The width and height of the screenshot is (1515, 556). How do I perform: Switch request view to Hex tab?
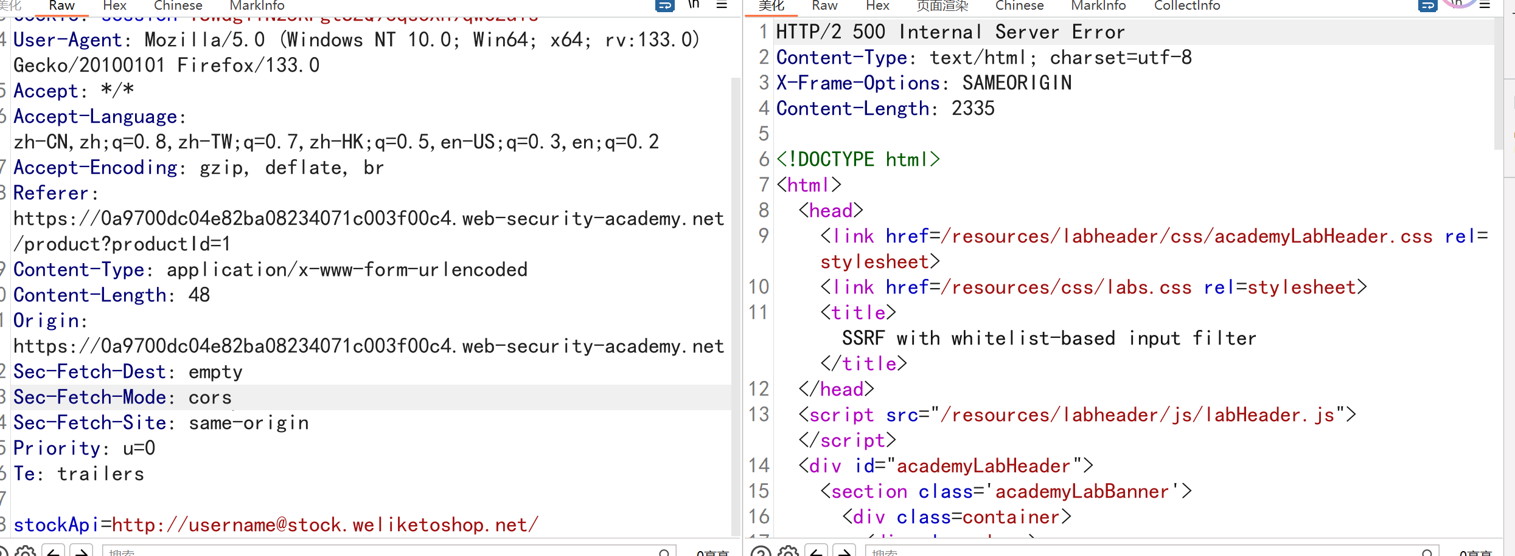pyautogui.click(x=114, y=5)
